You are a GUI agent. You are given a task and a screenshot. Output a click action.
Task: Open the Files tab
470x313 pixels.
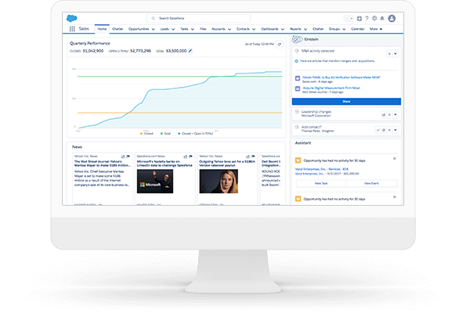(203, 29)
